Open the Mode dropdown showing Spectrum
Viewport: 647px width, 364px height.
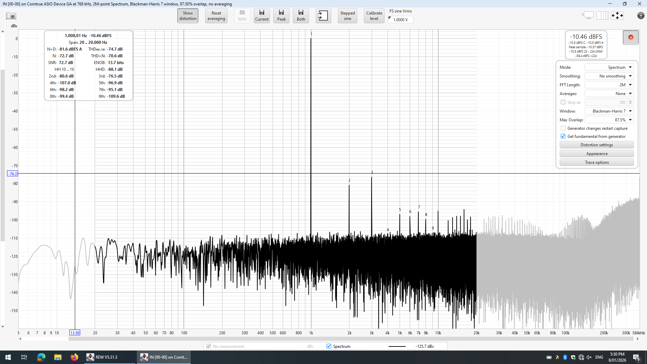(609, 67)
